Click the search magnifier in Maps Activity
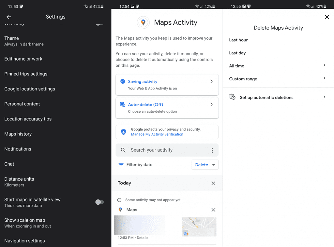The image size is (334, 247). click(123, 150)
